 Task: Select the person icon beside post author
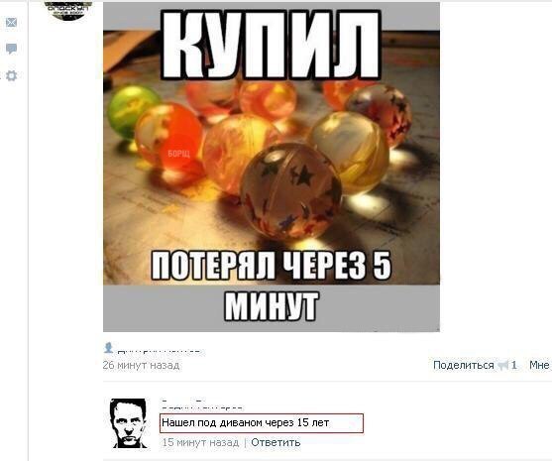coord(108,348)
